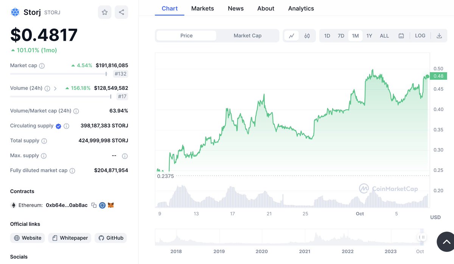
Task: Switch to line chart view
Action: tap(292, 36)
